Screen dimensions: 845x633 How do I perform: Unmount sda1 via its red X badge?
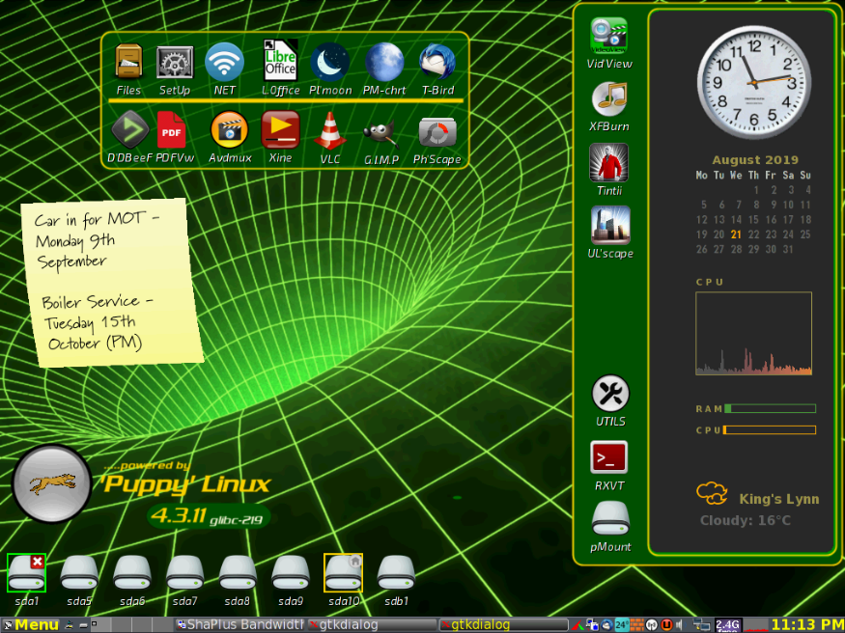38,562
